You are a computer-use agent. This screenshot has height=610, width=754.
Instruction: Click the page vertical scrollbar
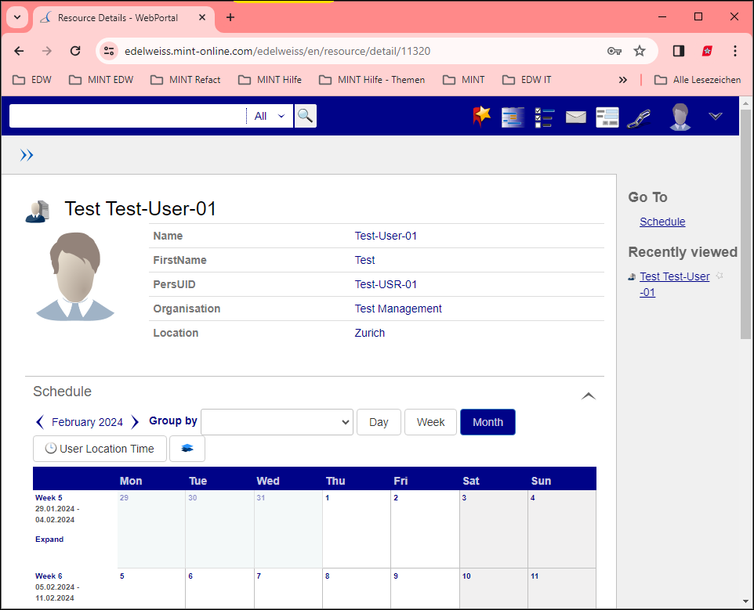745,224
